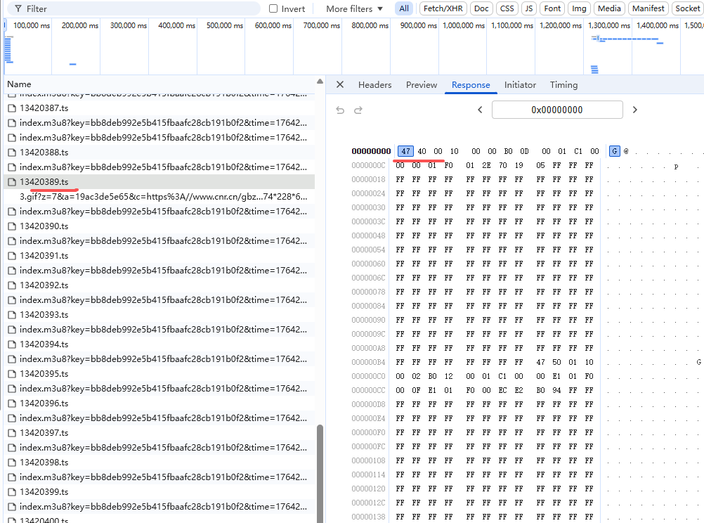Viewport: 704px width, 523px height.
Task: Click the Name column header
Action: [x=20, y=84]
